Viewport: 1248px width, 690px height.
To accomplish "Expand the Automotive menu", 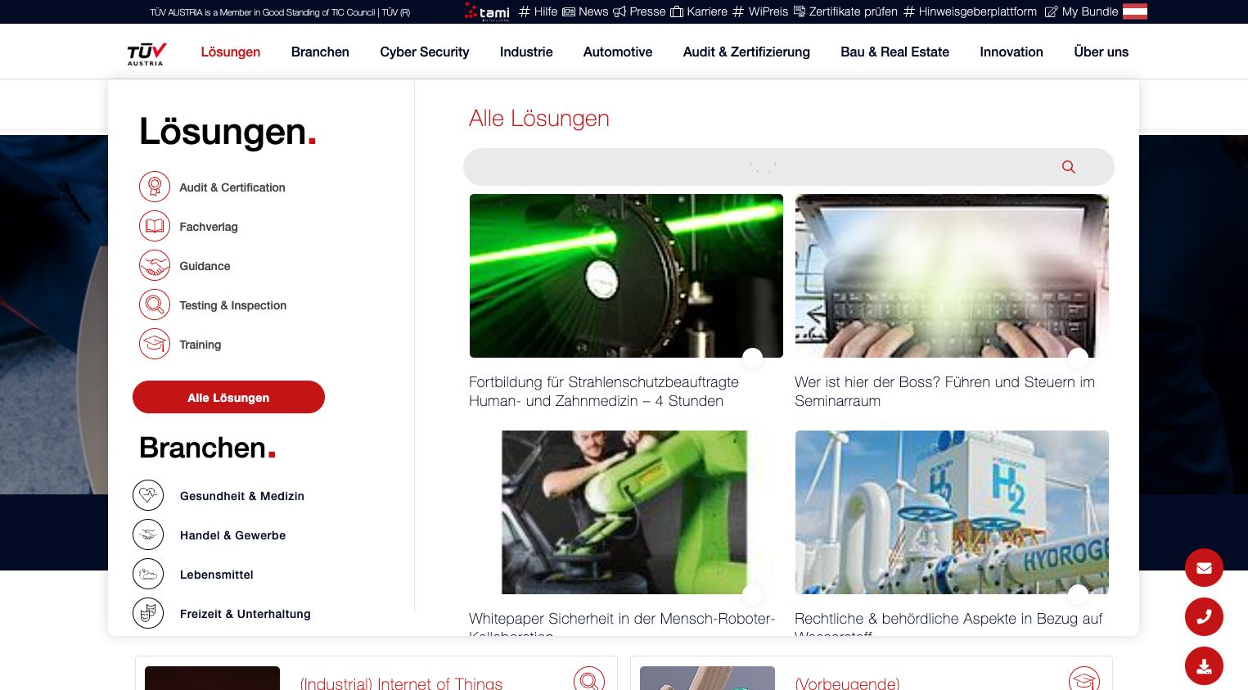I will [618, 52].
